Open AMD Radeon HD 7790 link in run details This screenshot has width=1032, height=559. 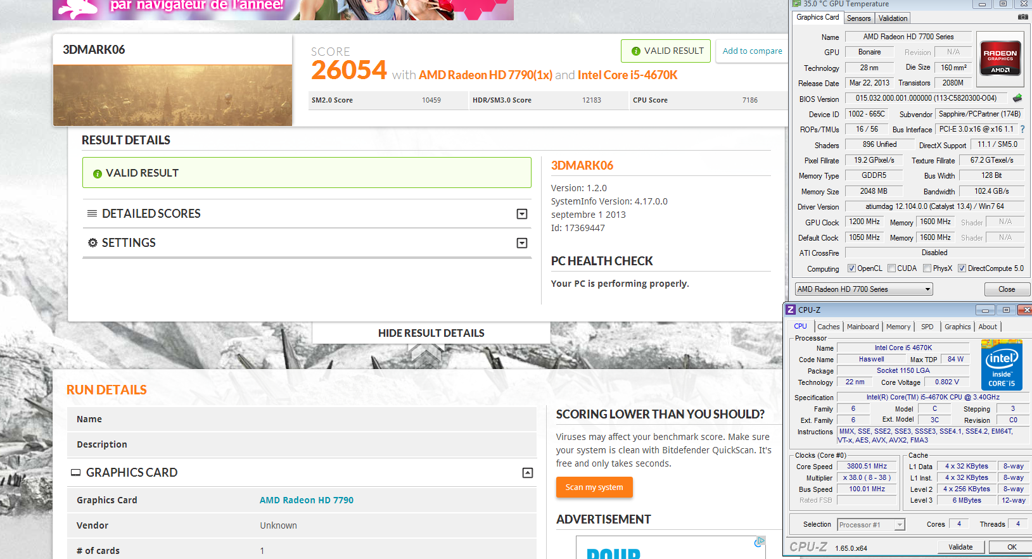pos(307,500)
